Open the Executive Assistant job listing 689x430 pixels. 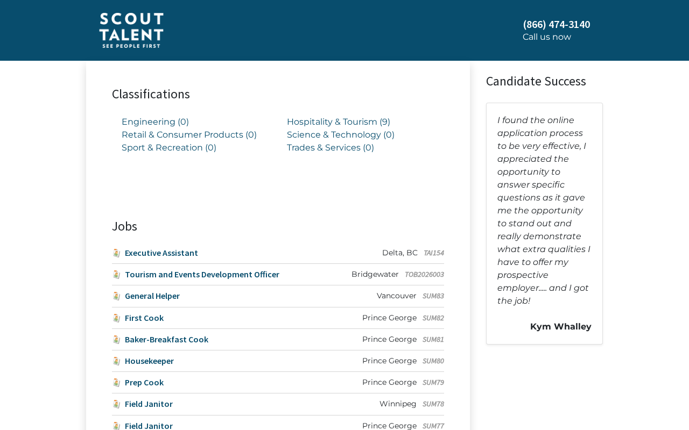tap(161, 253)
